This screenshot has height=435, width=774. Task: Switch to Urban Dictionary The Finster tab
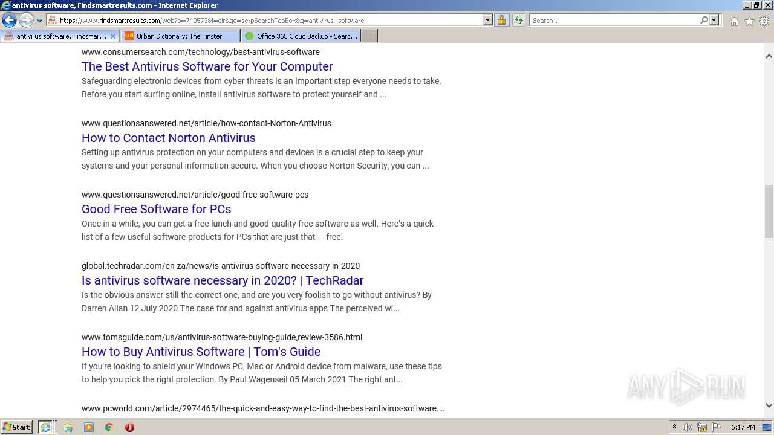click(x=180, y=36)
